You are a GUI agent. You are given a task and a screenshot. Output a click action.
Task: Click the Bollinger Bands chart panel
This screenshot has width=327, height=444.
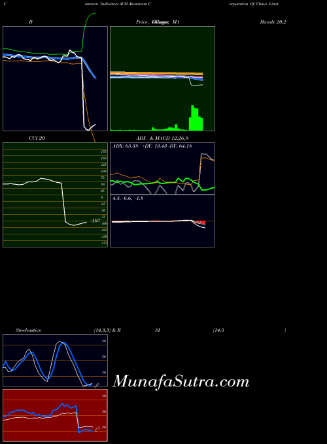(56, 79)
